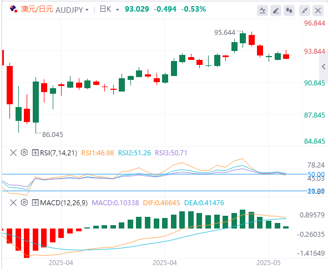Toggle MACD panel expand plus box
The image size is (328, 269).
click(35, 202)
